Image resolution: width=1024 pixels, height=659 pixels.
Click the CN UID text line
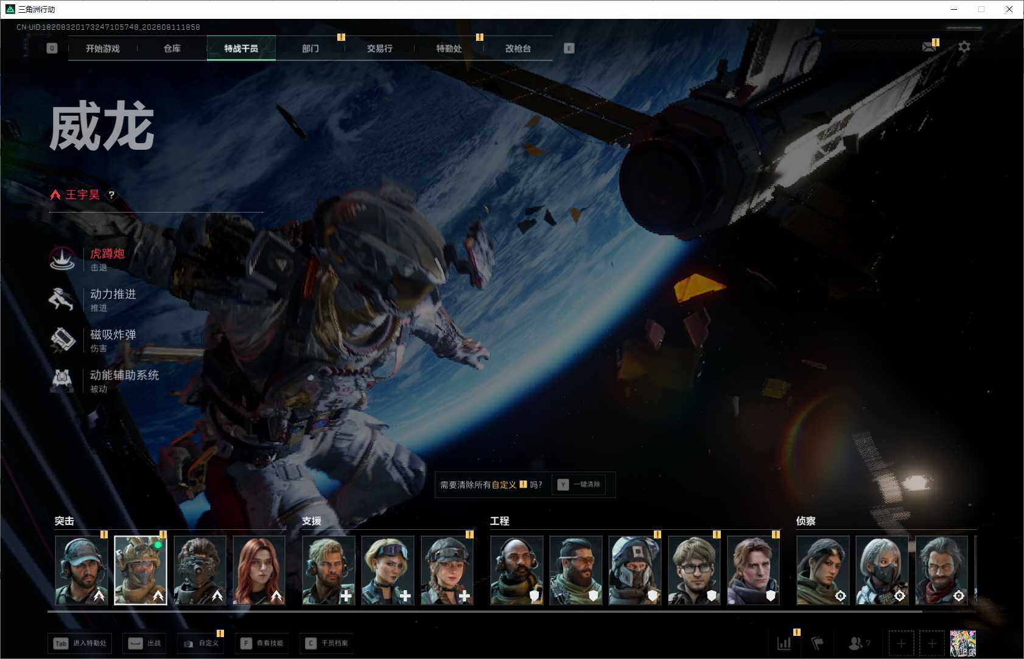coord(108,27)
